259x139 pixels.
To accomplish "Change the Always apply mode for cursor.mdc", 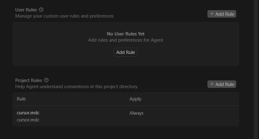I will pos(136,113).
